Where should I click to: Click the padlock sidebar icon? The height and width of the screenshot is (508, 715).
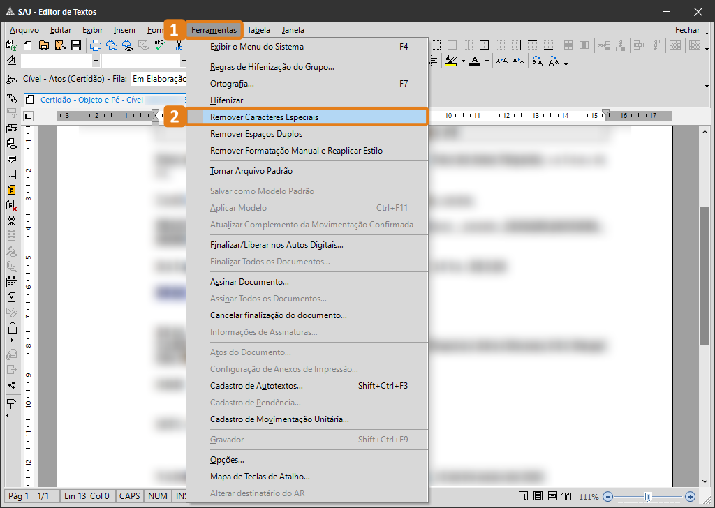[x=13, y=327]
